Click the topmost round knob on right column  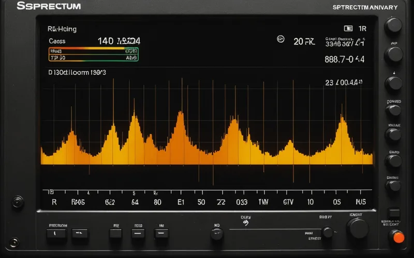393,25
